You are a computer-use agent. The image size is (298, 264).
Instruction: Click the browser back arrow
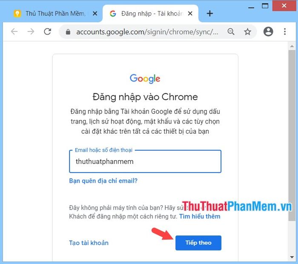pos(14,32)
